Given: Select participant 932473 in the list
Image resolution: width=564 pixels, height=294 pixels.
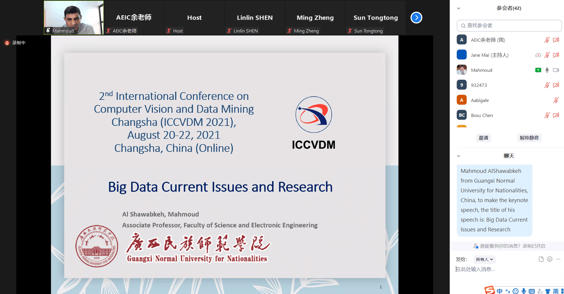Looking at the screenshot, I should pyautogui.click(x=479, y=85).
